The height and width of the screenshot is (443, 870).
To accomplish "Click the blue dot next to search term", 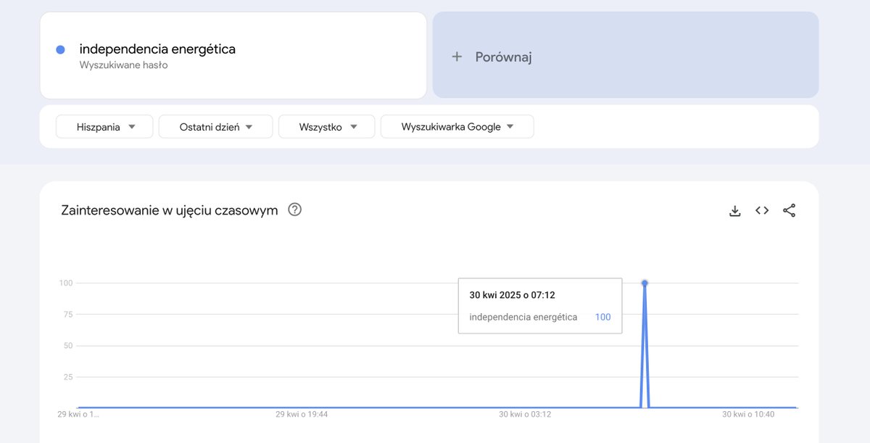I will pyautogui.click(x=60, y=49).
